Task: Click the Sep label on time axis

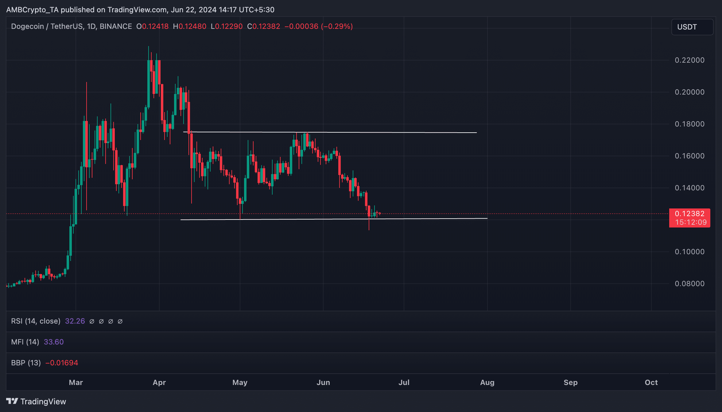Action: tap(571, 383)
